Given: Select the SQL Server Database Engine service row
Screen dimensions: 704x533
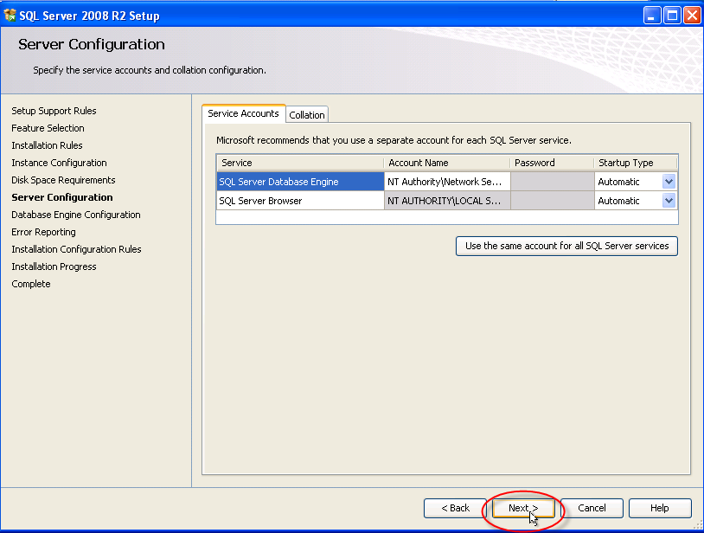Looking at the screenshot, I should [x=300, y=182].
